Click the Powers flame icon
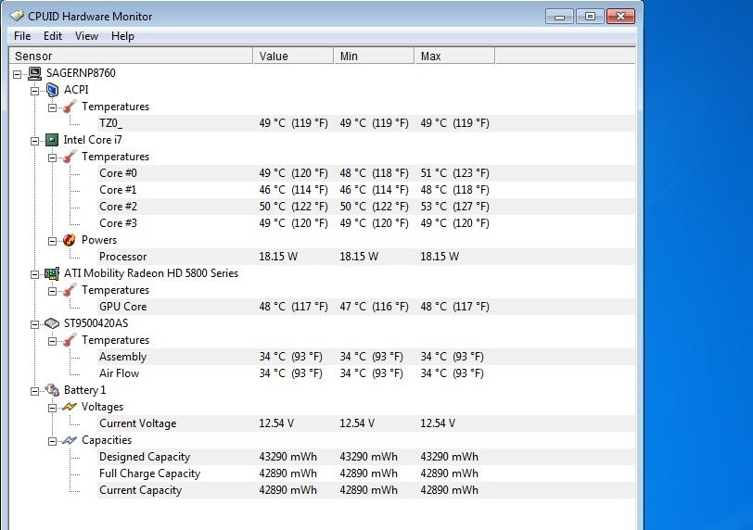 pos(70,240)
